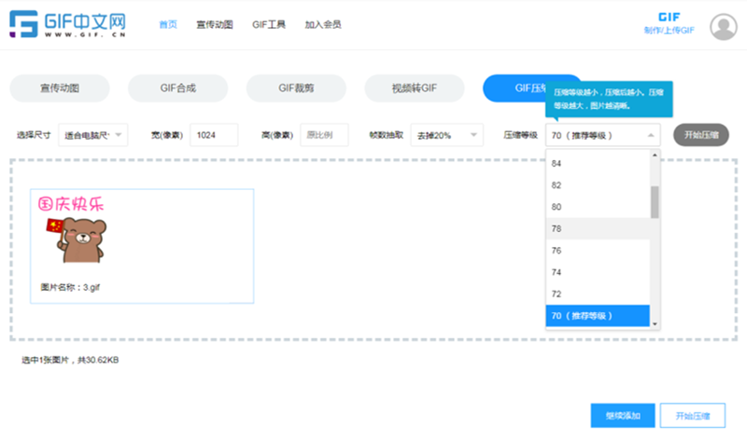Open the 选择尺寸 size dropdown

(x=92, y=135)
